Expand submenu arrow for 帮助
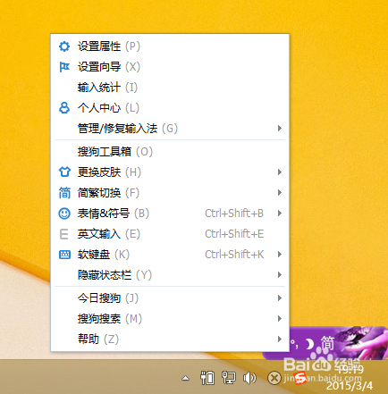 (280, 339)
